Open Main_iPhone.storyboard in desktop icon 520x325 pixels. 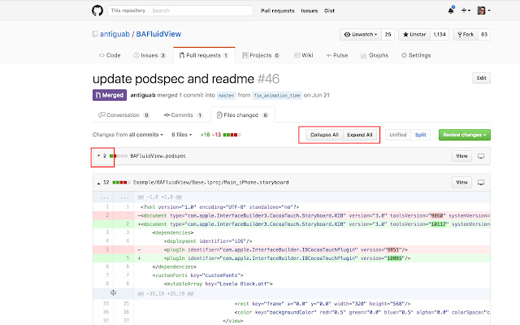(x=481, y=182)
